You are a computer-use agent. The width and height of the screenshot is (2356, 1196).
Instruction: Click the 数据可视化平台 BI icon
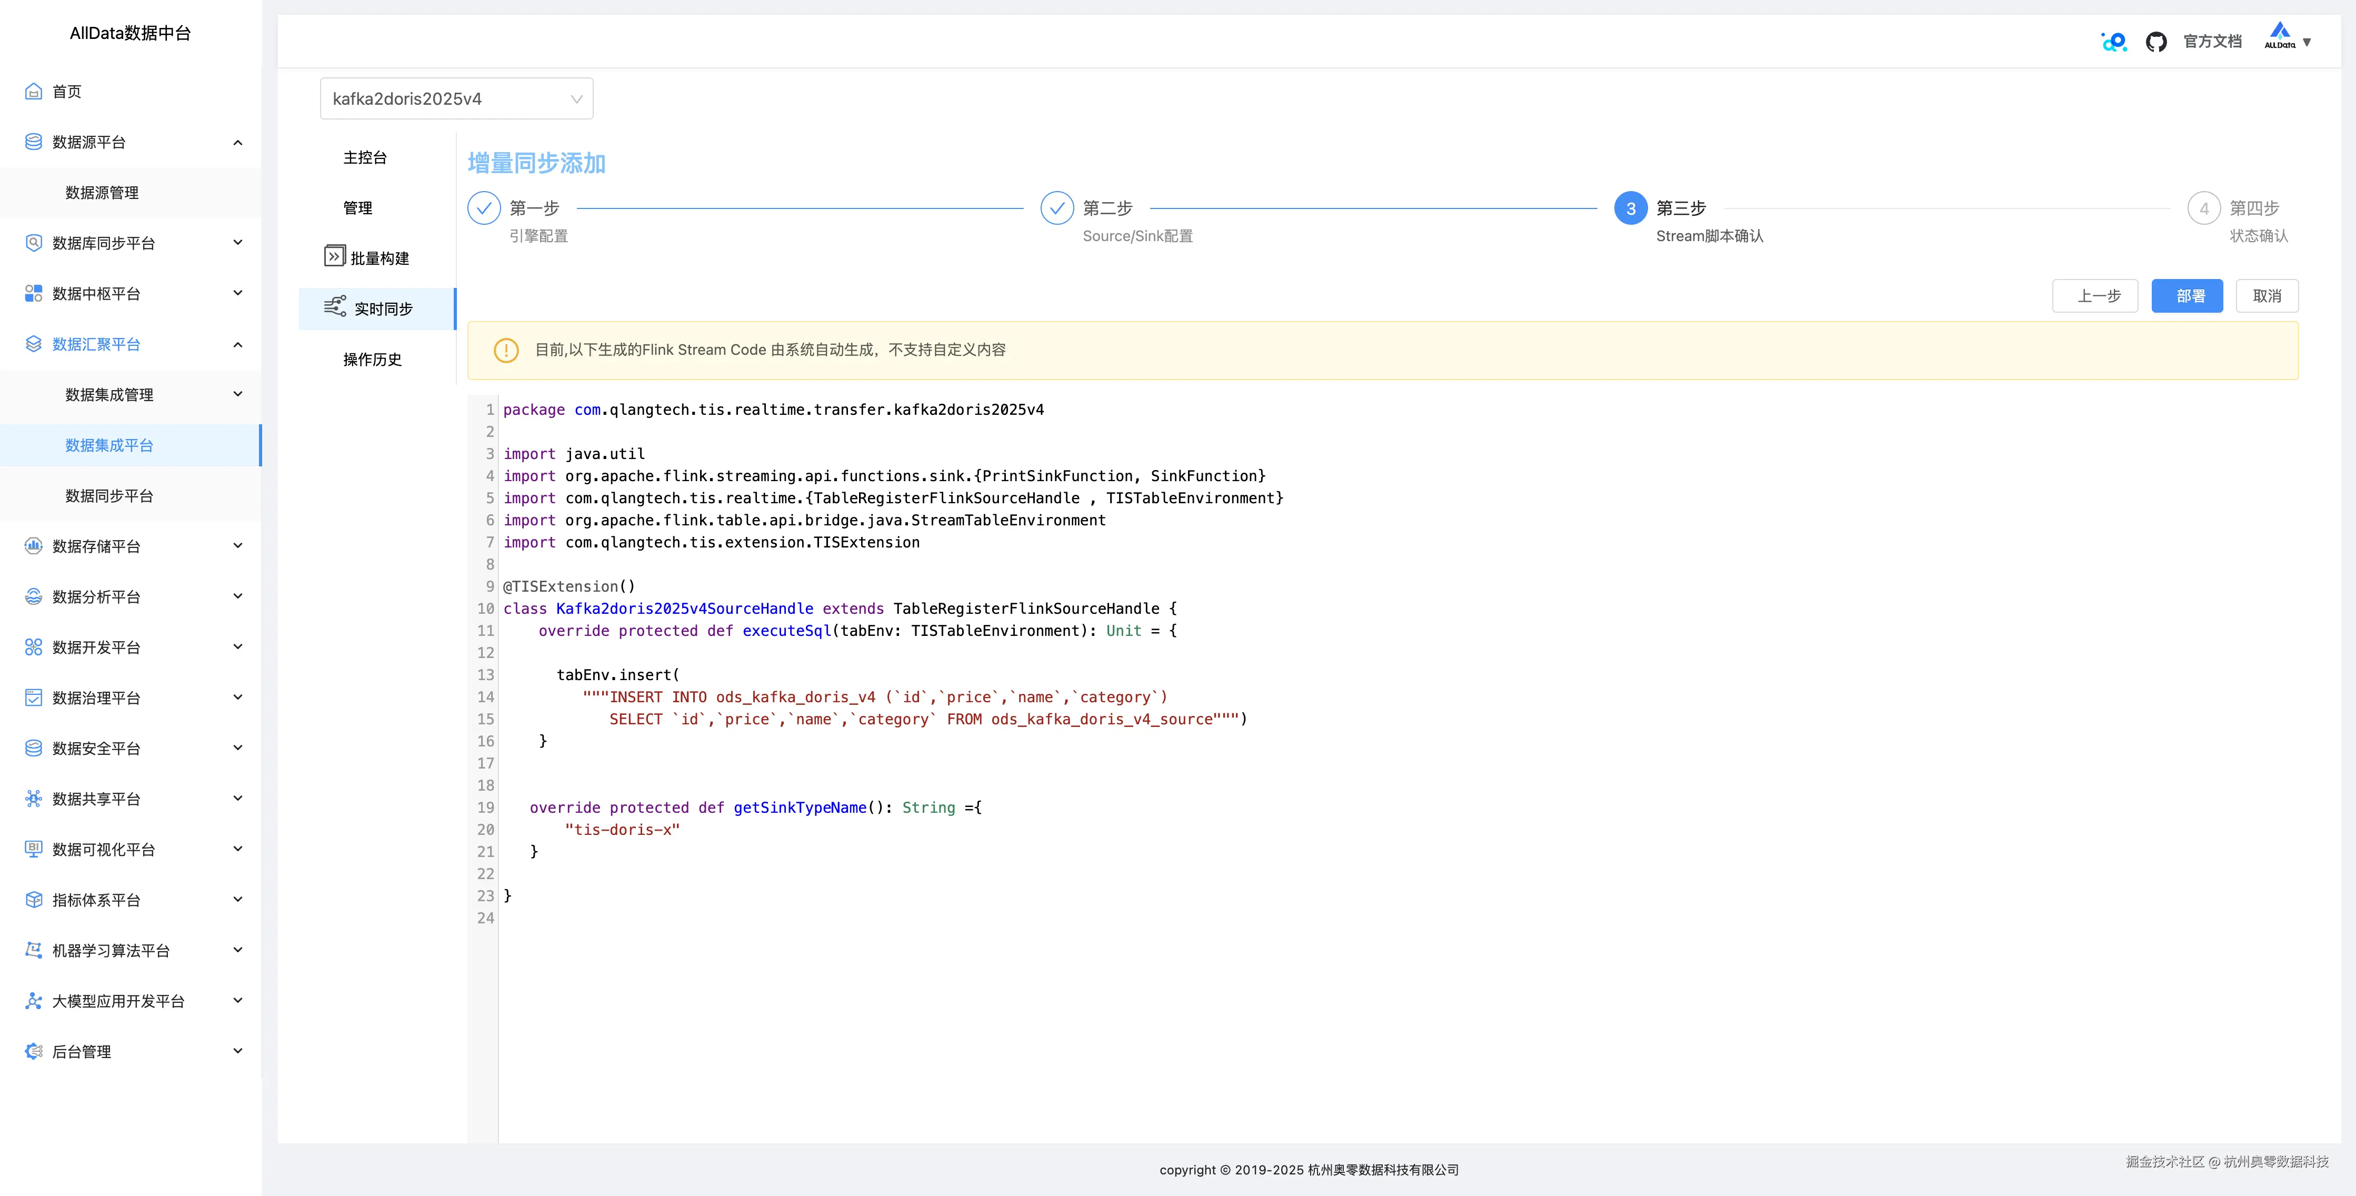34,850
